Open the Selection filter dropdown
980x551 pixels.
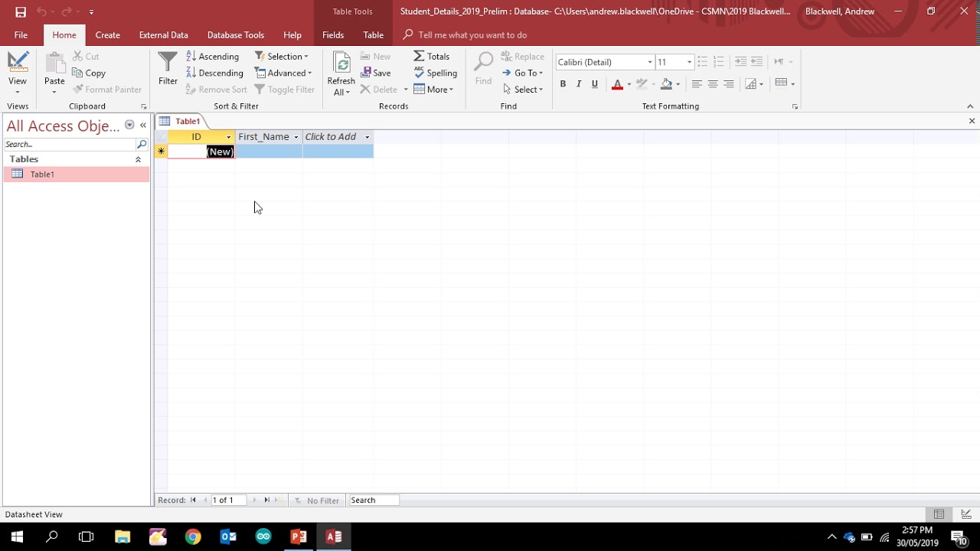282,56
